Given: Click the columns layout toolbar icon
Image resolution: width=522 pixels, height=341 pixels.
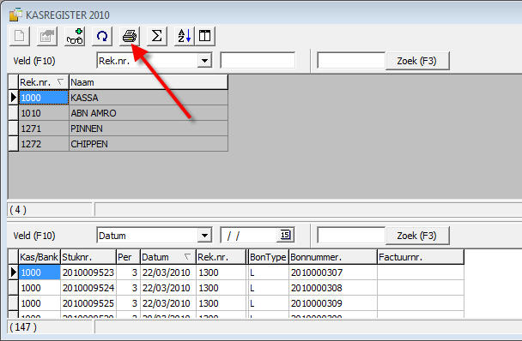Looking at the screenshot, I should (x=205, y=36).
